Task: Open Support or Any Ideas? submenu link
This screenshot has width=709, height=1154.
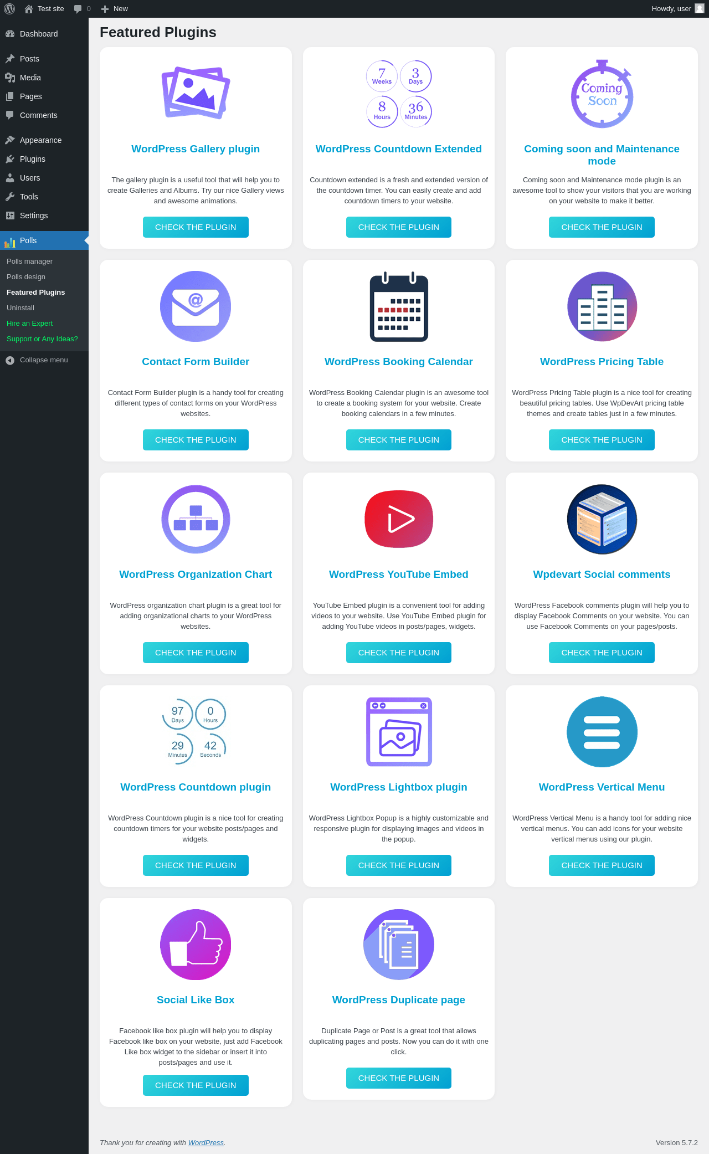Action: click(x=42, y=339)
